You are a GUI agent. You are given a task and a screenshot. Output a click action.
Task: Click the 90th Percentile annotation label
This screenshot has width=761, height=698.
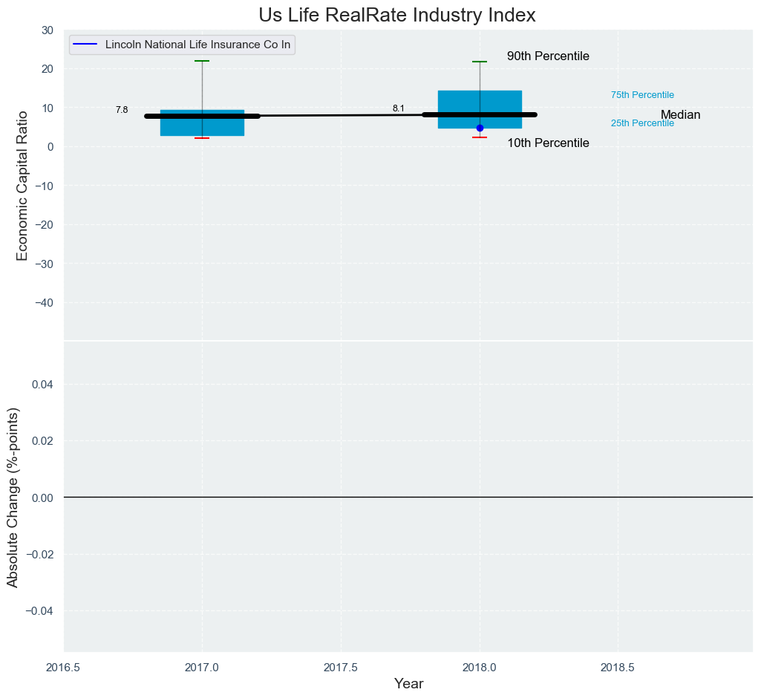548,56
